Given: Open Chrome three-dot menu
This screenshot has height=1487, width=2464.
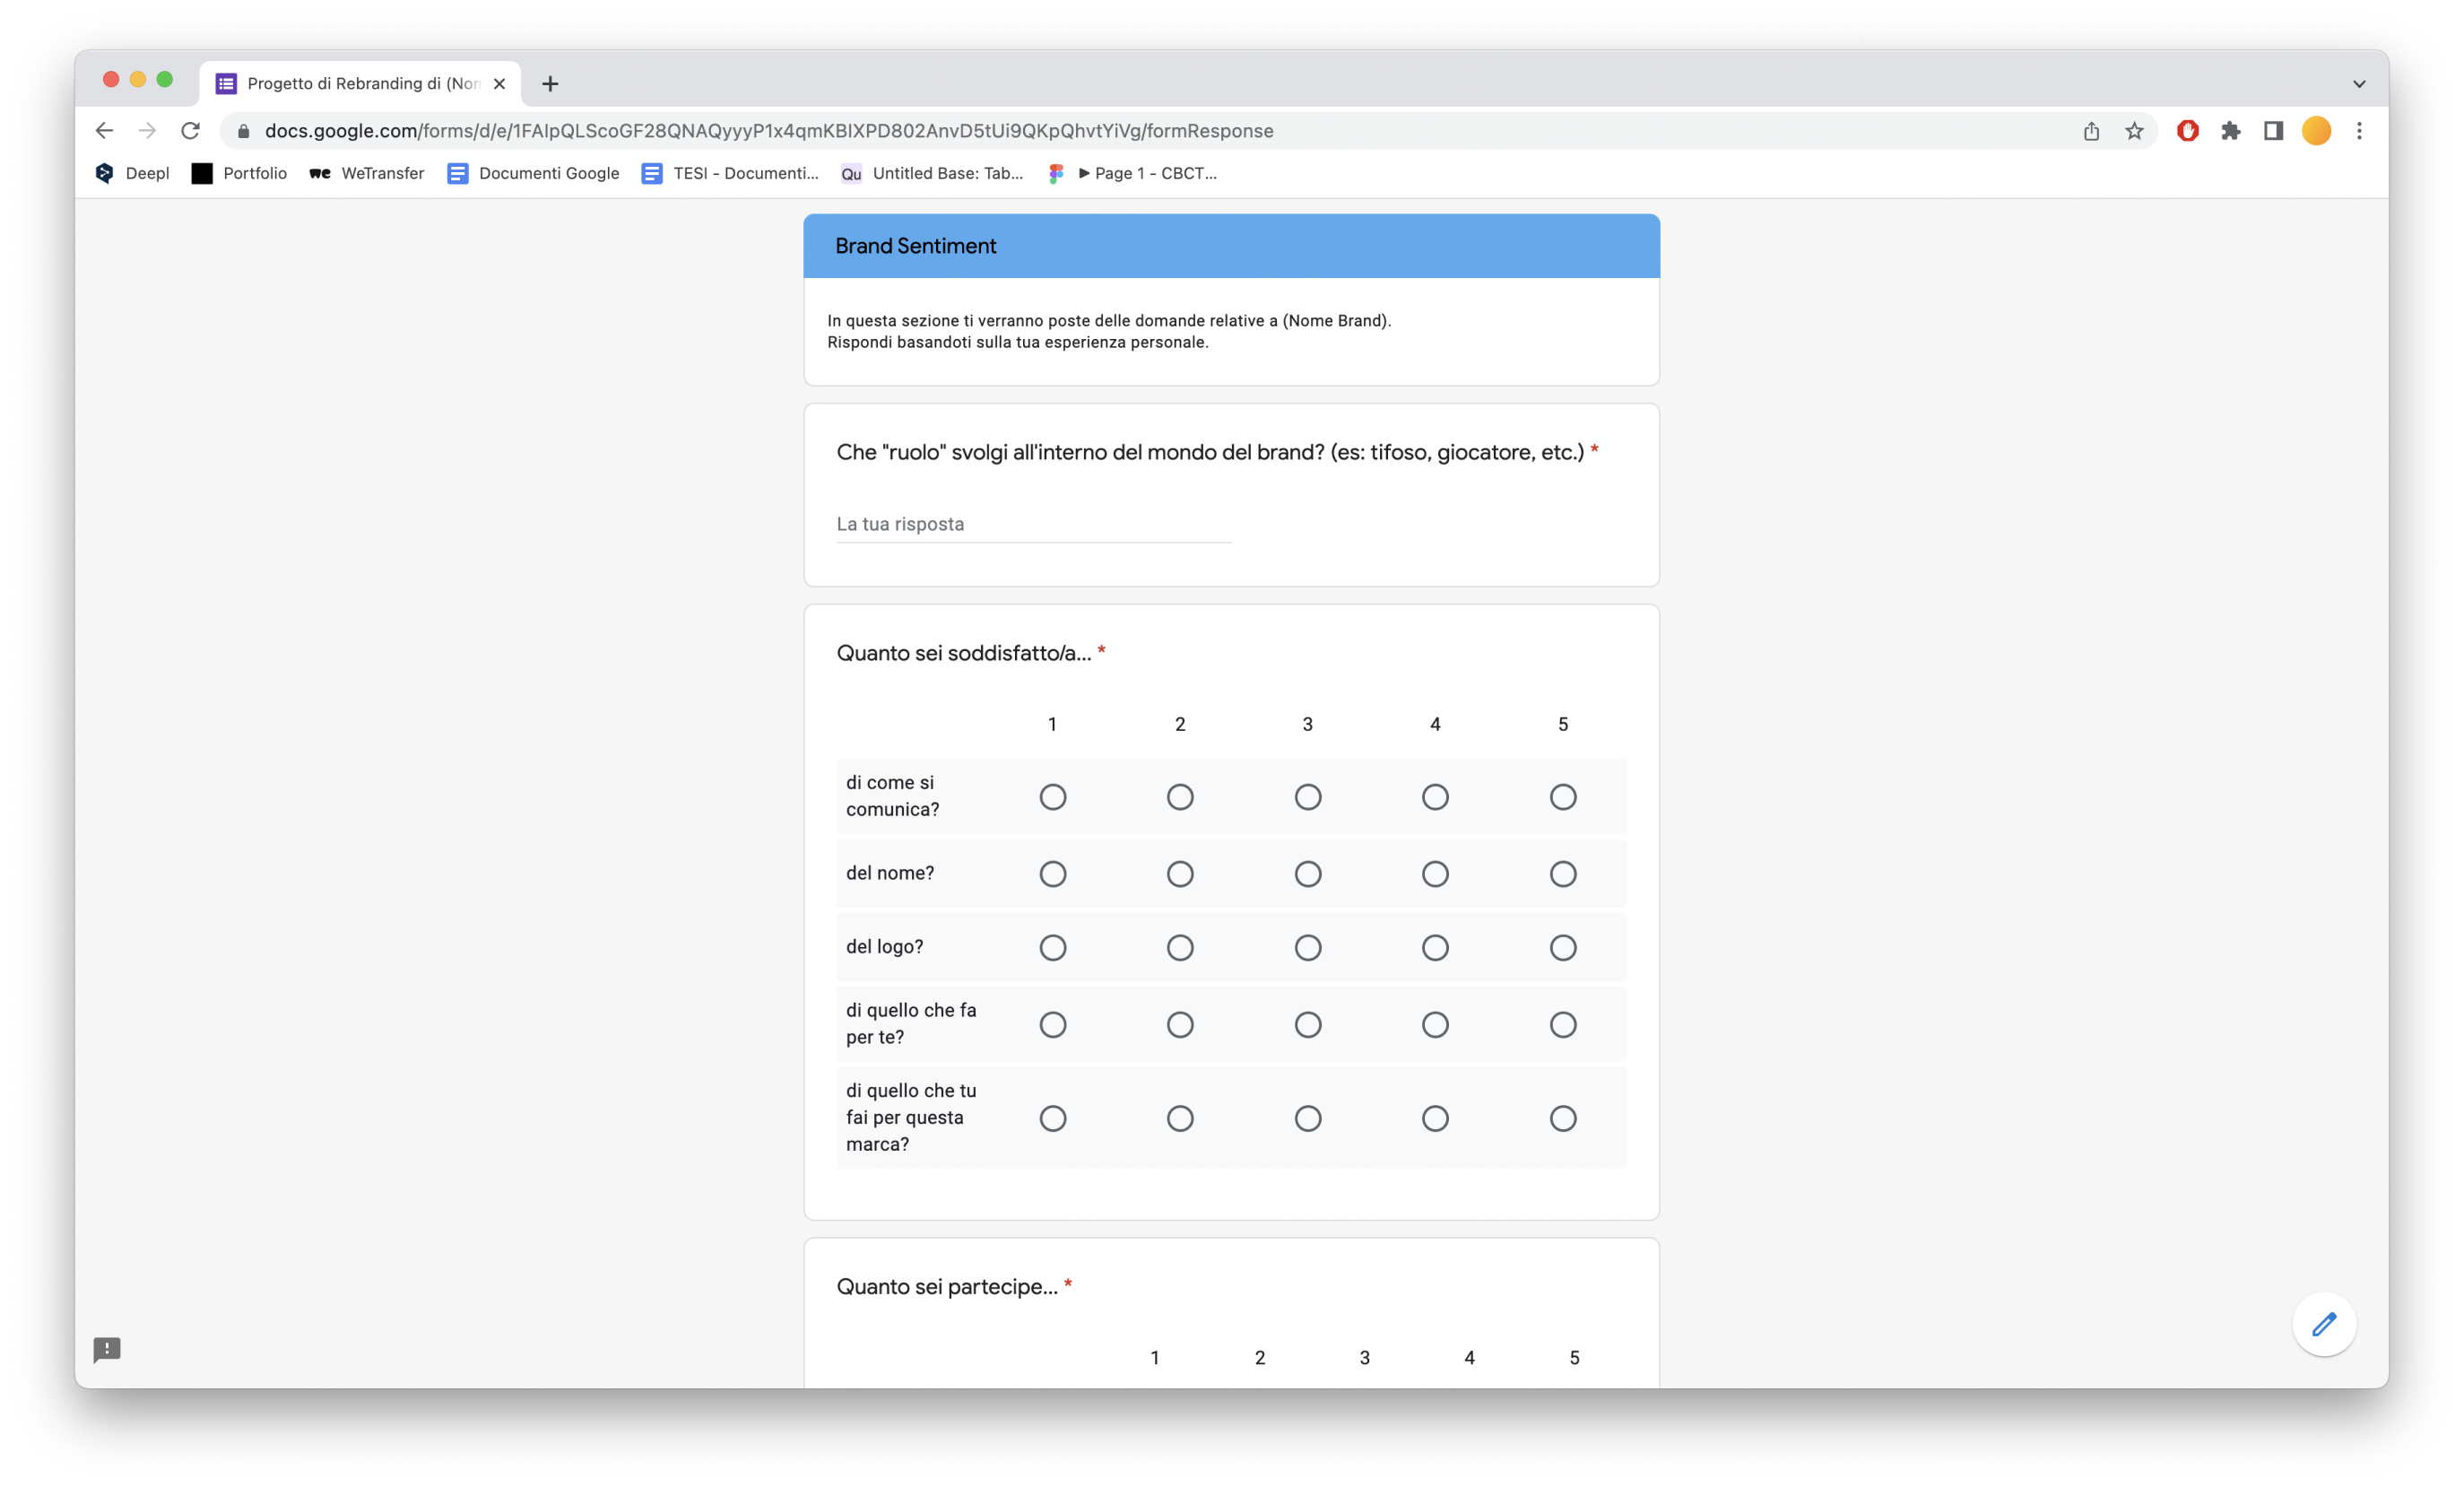Looking at the screenshot, I should pyautogui.click(x=2359, y=131).
